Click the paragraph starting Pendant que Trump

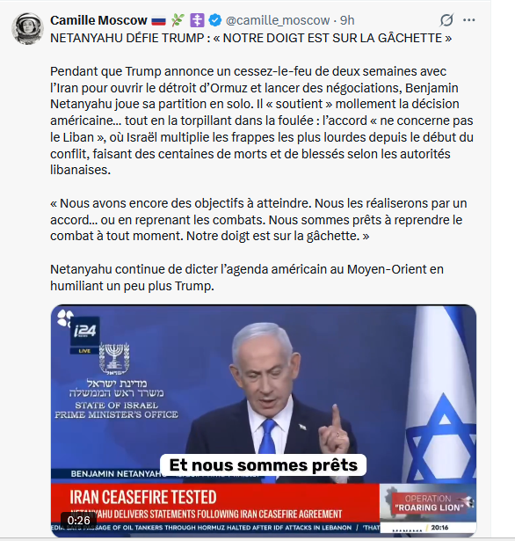[262, 121]
